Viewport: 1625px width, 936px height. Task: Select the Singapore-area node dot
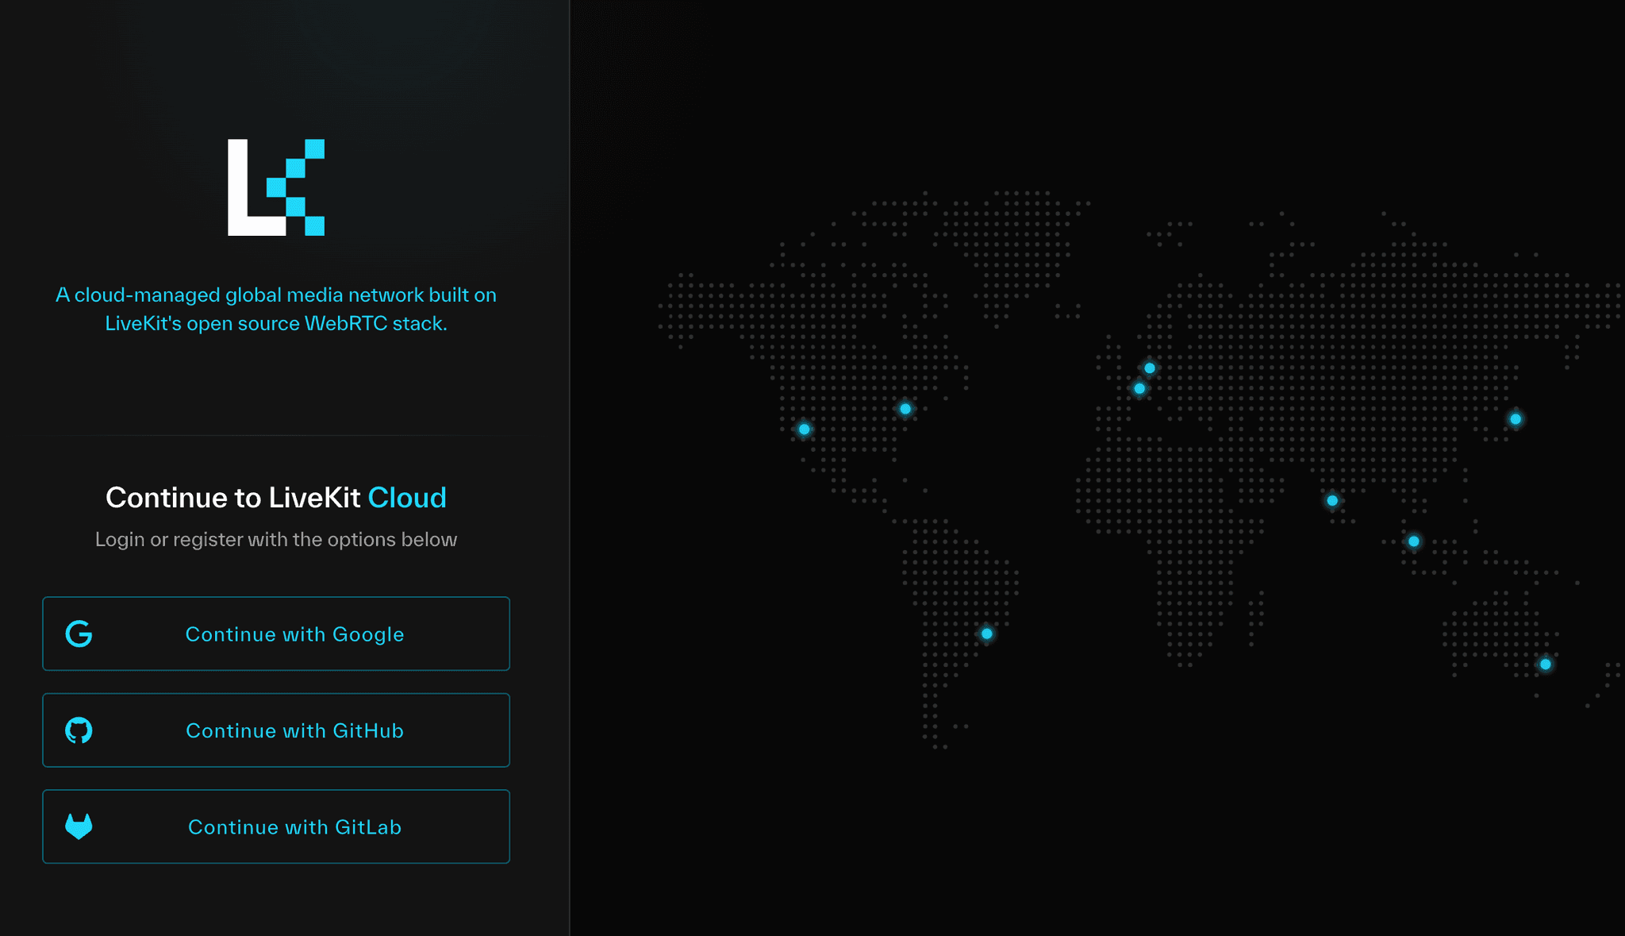tap(1414, 541)
